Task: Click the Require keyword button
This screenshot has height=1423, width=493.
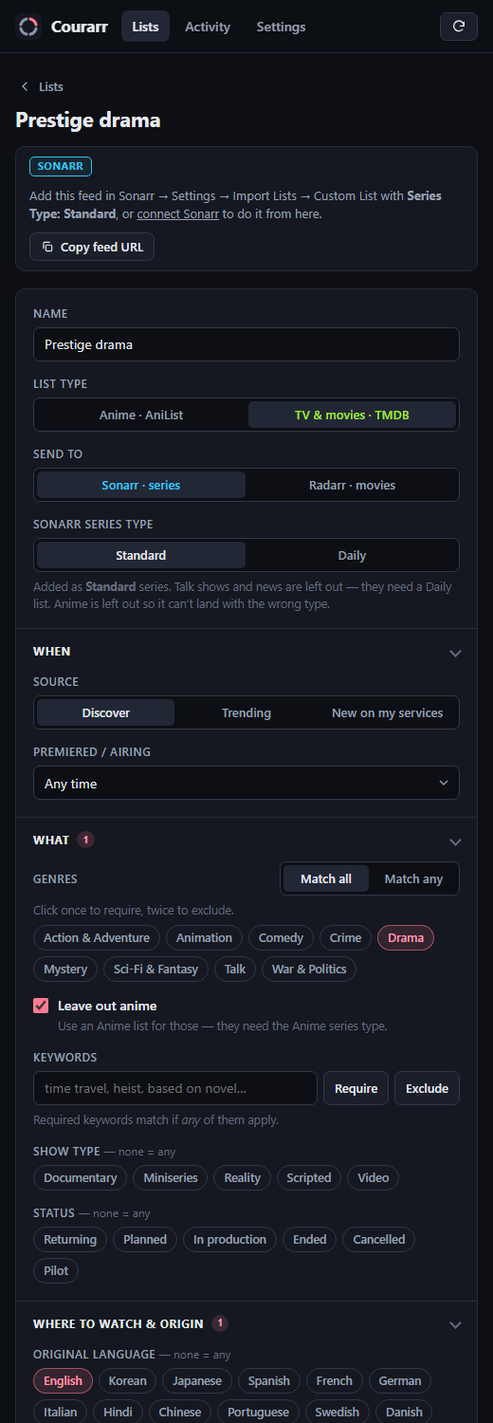Action: tap(356, 1088)
